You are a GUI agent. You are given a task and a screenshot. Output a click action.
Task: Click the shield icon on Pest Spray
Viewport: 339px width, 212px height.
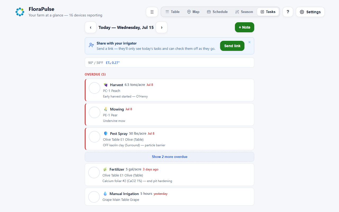(106, 134)
